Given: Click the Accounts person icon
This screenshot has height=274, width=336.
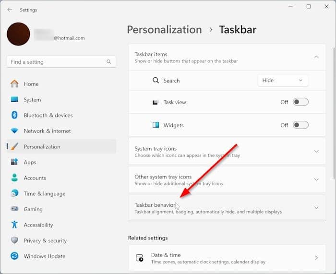Looking at the screenshot, I should [x=14, y=178].
